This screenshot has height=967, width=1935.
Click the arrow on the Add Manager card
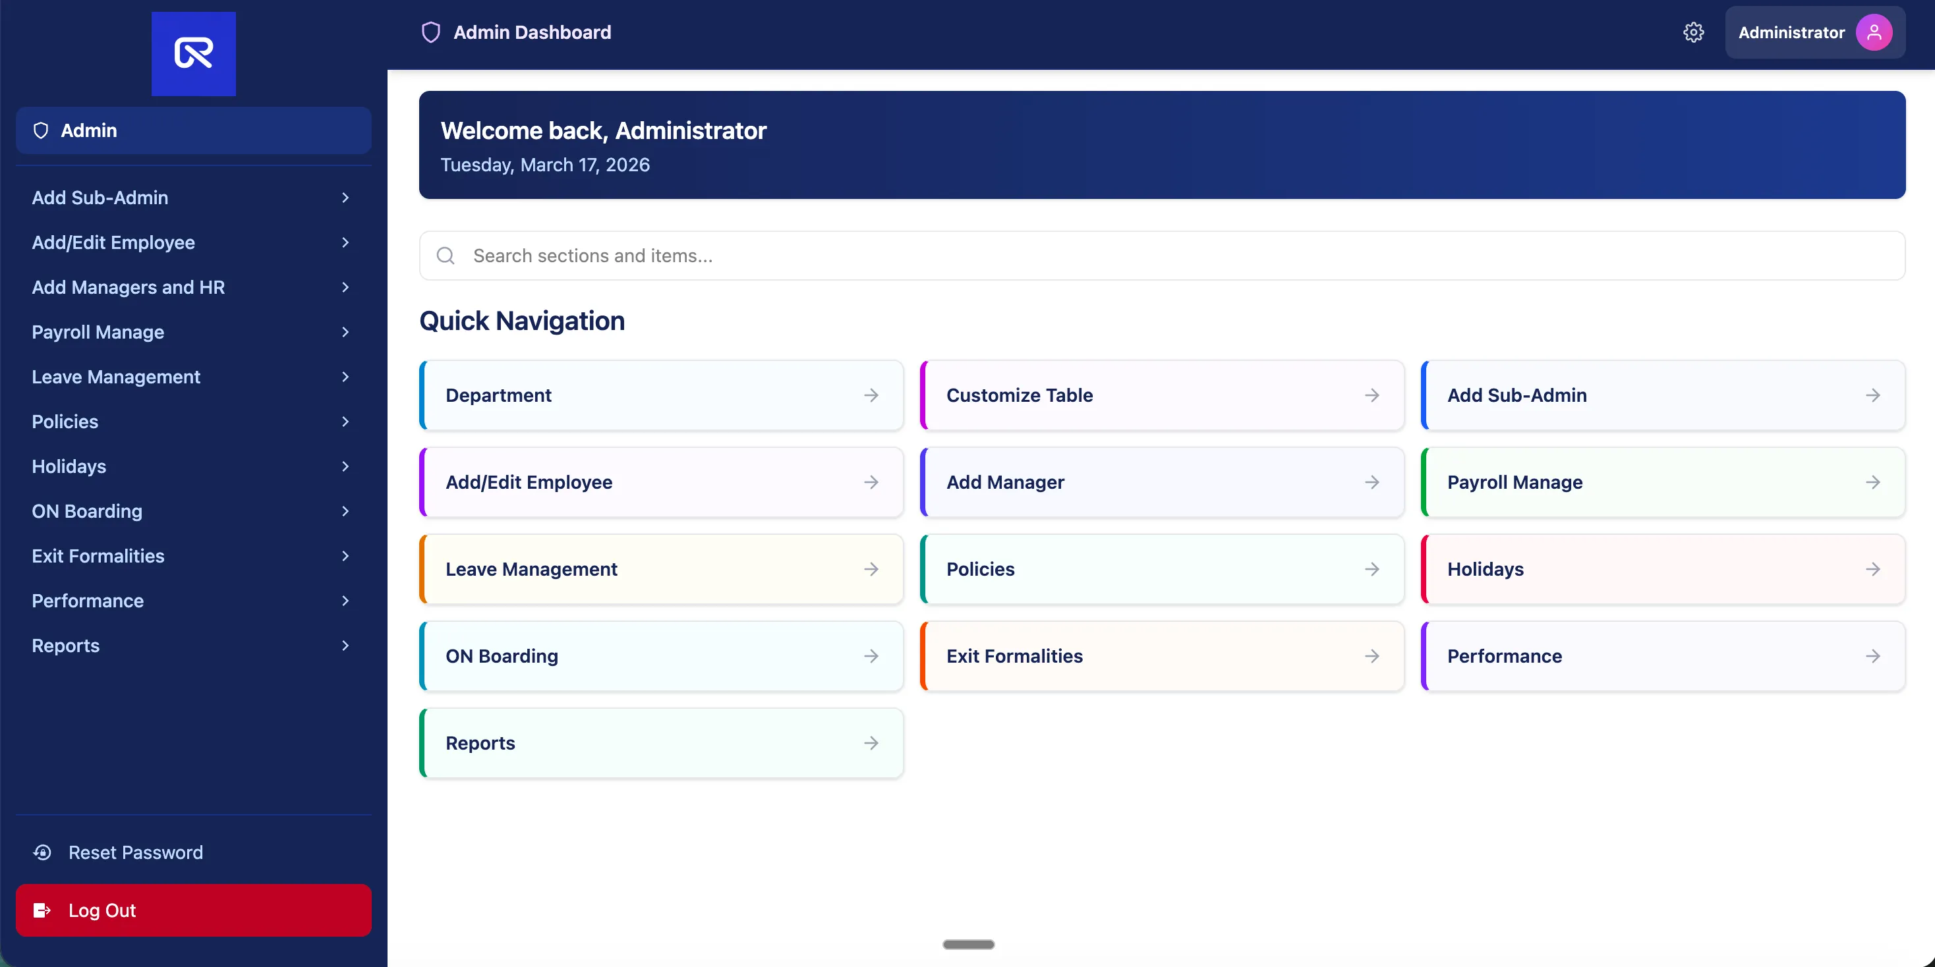tap(1372, 482)
